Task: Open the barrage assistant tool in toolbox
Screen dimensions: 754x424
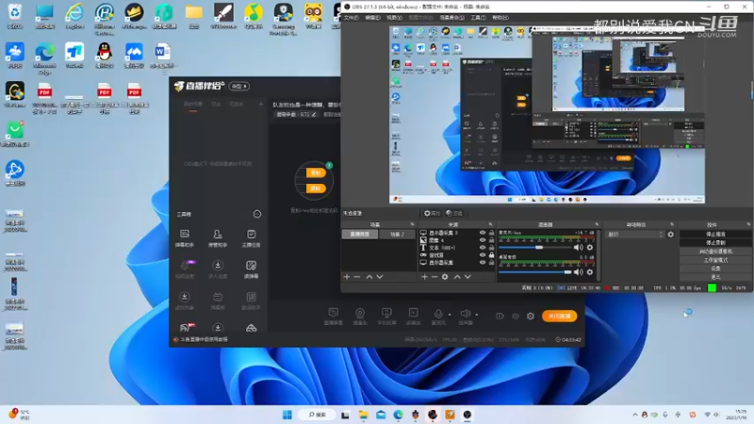Action: coord(184,238)
